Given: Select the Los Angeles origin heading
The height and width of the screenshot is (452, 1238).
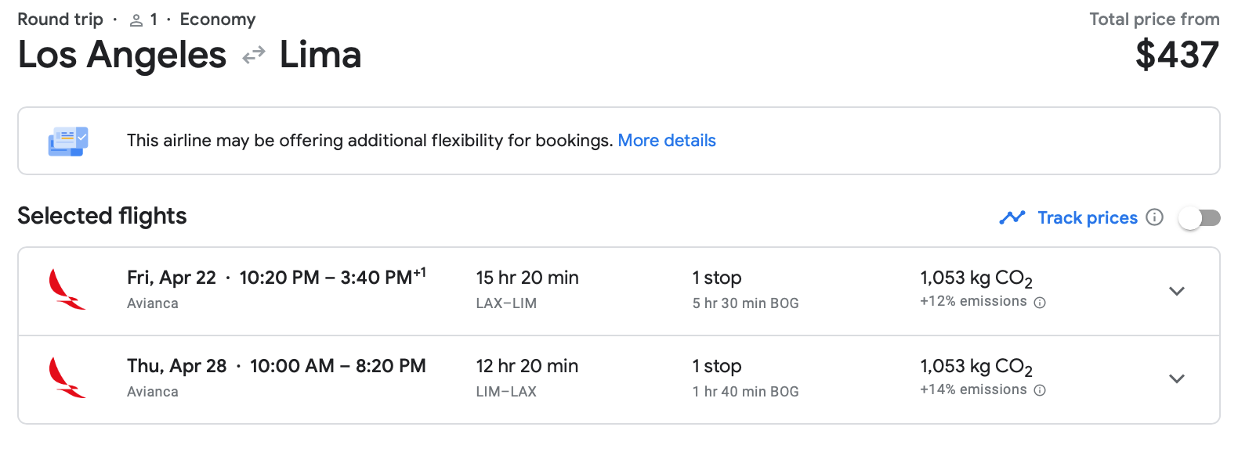Looking at the screenshot, I should click(122, 55).
